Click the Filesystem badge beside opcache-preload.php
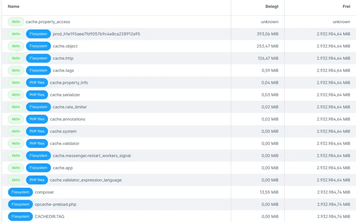Image resolution: width=356 pixels, height=222 pixels. point(20,204)
